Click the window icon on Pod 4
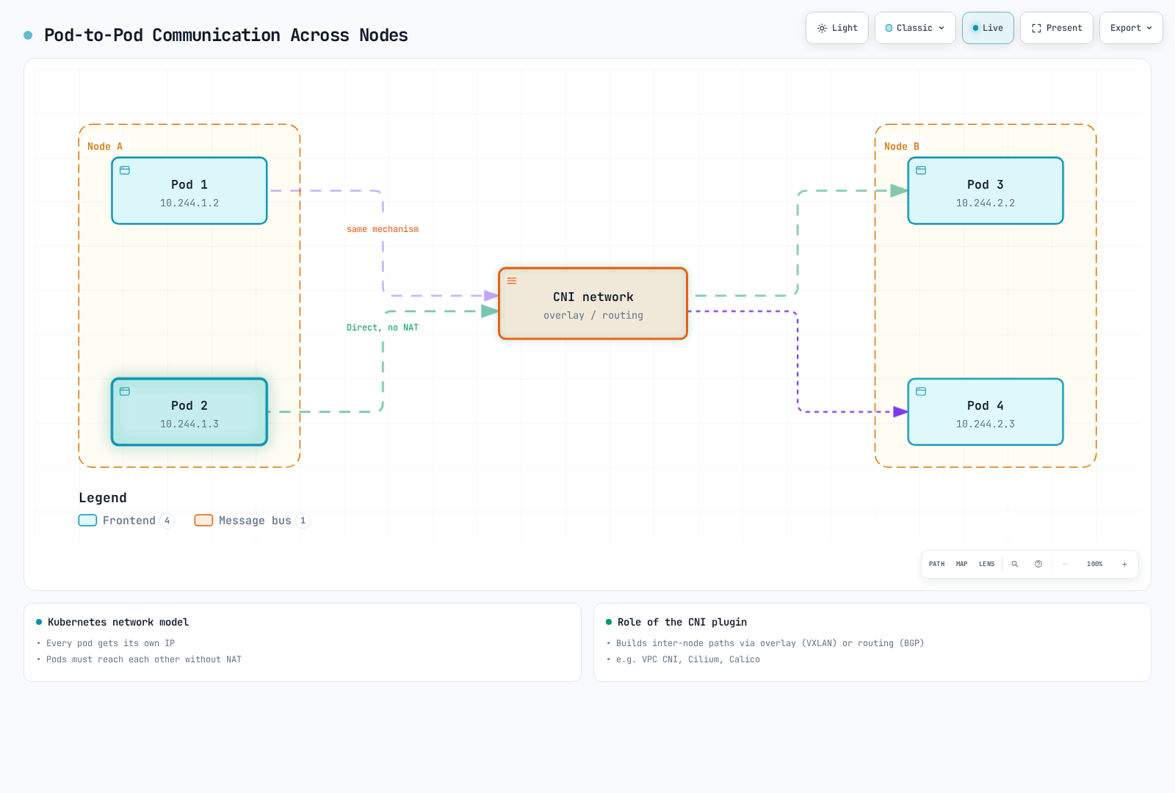 (921, 391)
